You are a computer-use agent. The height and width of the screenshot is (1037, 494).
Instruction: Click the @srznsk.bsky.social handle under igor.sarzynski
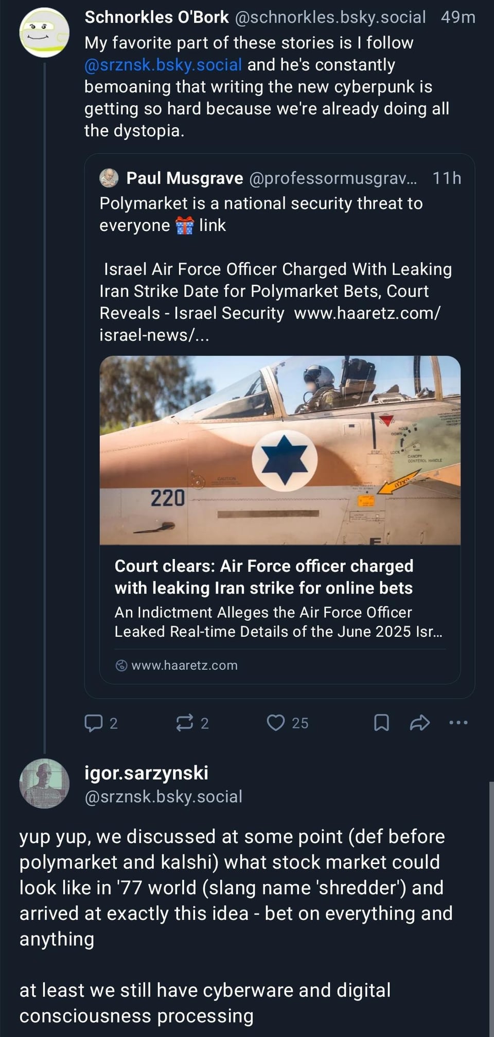163,796
